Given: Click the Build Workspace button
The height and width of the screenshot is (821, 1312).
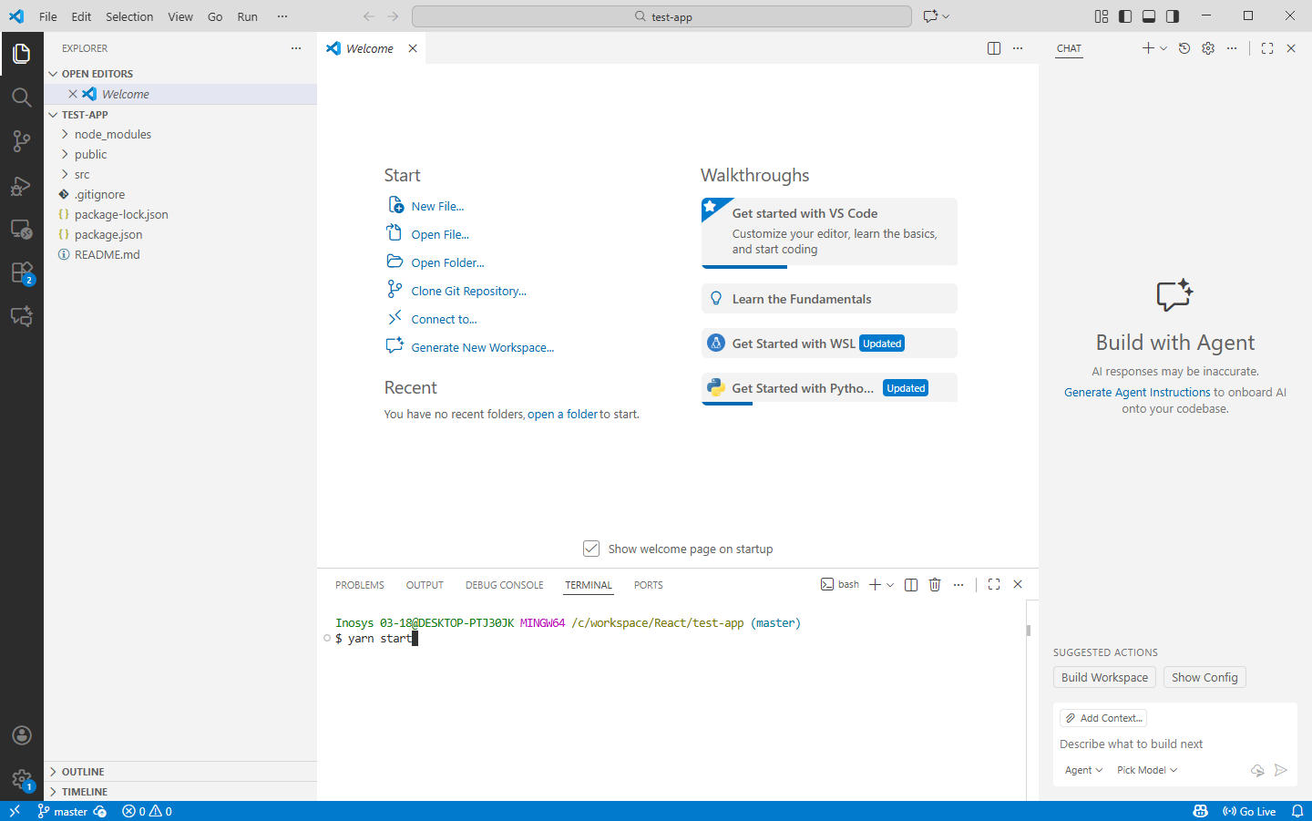Looking at the screenshot, I should pyautogui.click(x=1104, y=677).
